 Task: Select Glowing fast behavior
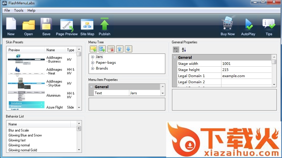click(x=17, y=140)
